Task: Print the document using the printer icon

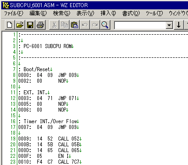Action: click(40, 25)
